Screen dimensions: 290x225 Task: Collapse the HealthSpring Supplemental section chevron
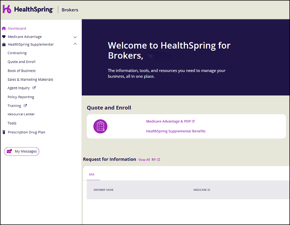coord(75,44)
